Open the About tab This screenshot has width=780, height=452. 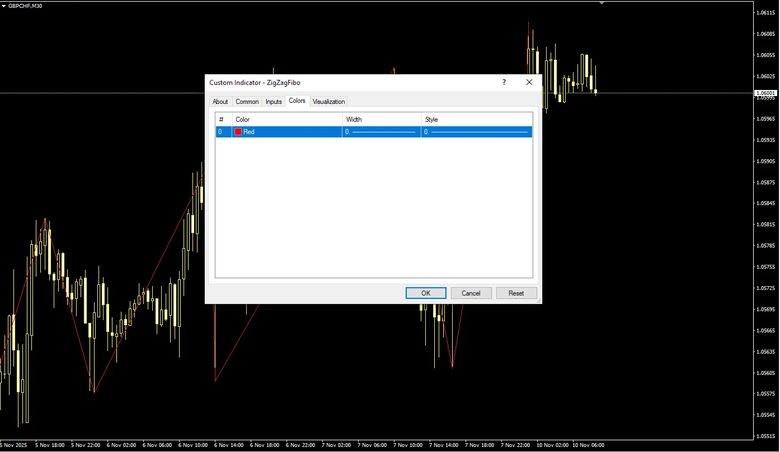[220, 102]
